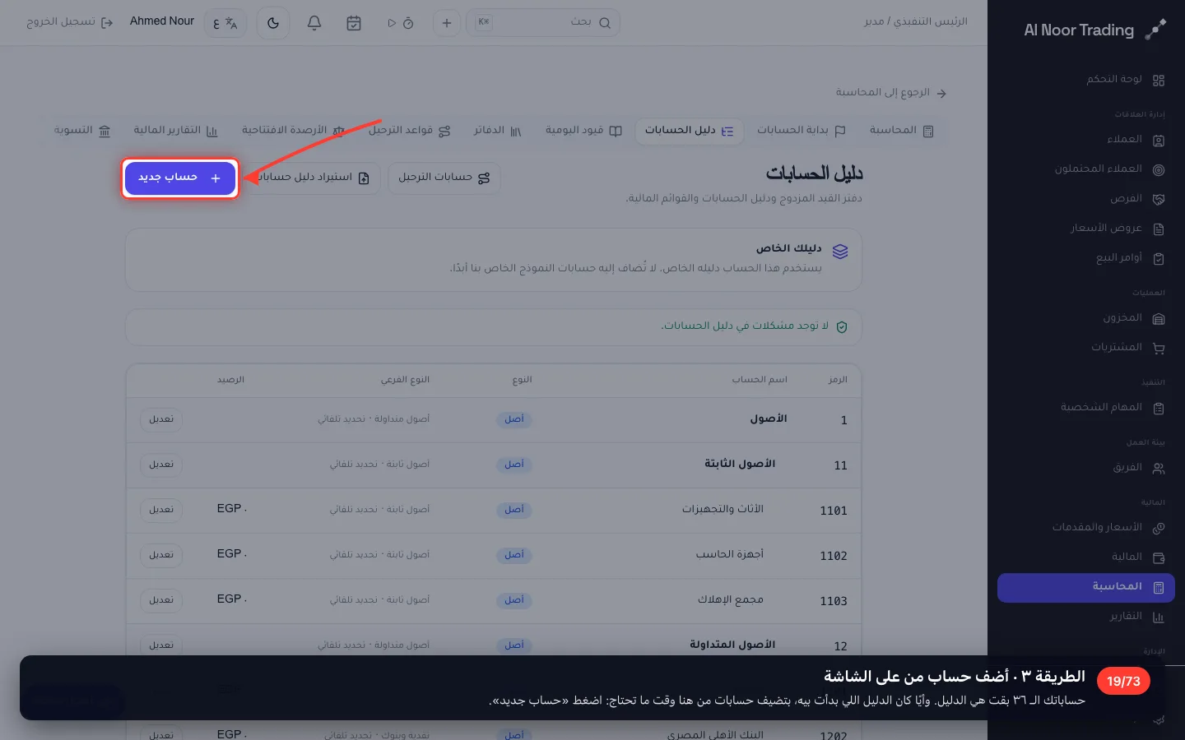Screen dimensions: 1185x740
Task: Open «عروض الأسعار» quotations in sidebar
Action: pyautogui.click(x=1086, y=229)
